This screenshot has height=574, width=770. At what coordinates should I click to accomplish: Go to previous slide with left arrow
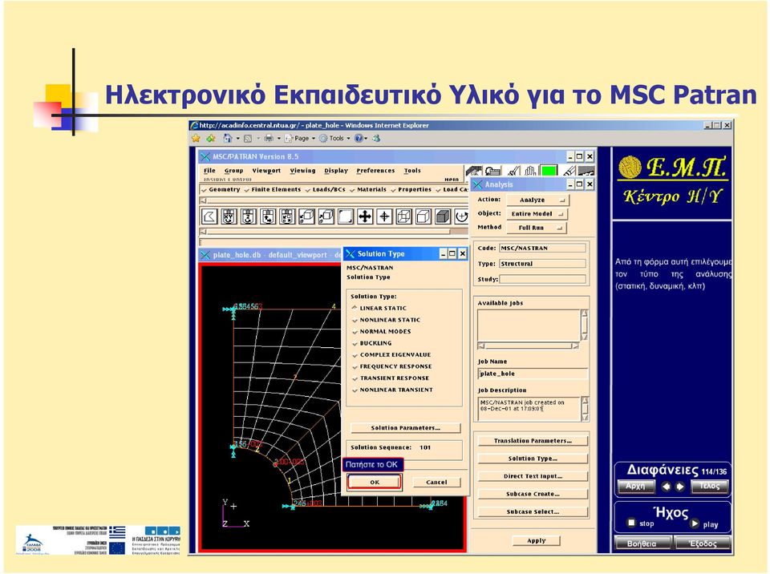pyautogui.click(x=666, y=487)
